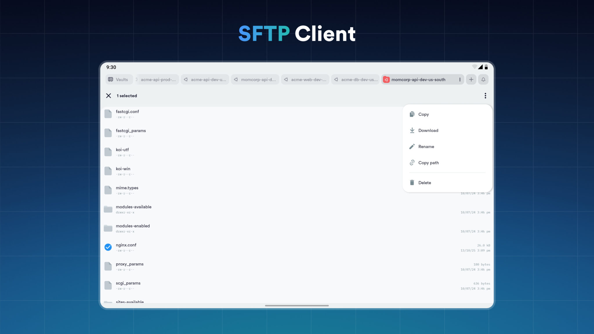Deselect the nginx.conf checkmark

(x=108, y=247)
